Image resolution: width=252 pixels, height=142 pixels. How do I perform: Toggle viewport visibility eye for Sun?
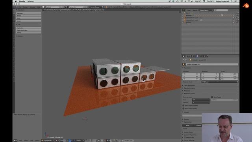tap(233, 13)
